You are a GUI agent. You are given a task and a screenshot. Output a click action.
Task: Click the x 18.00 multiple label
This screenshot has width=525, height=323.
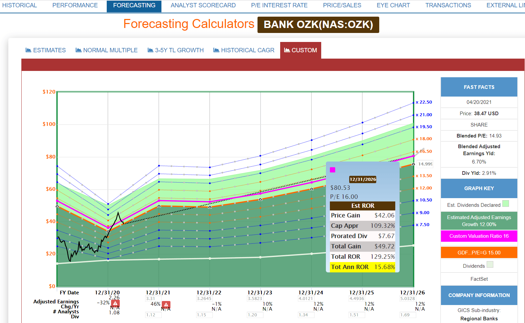[x=424, y=139]
